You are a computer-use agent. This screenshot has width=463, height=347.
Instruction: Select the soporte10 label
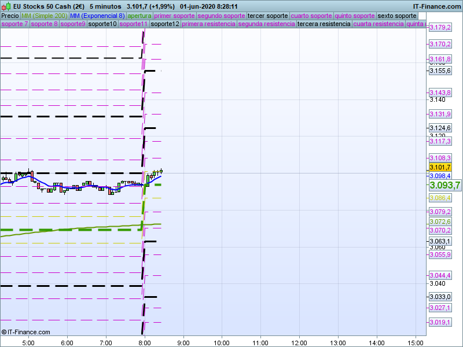(x=103, y=24)
